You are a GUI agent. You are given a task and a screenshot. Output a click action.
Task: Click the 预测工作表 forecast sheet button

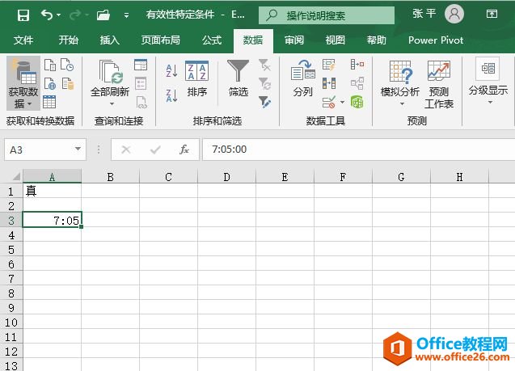[439, 85]
